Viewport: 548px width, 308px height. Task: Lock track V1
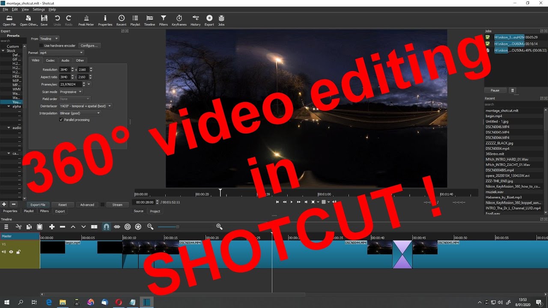pos(18,252)
